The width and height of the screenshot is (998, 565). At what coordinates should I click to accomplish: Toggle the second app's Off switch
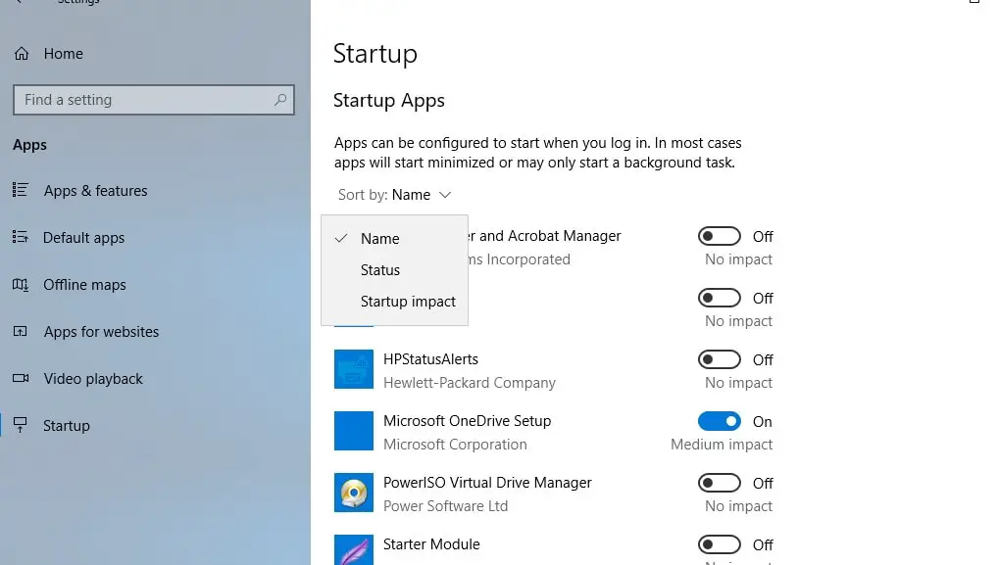[720, 298]
